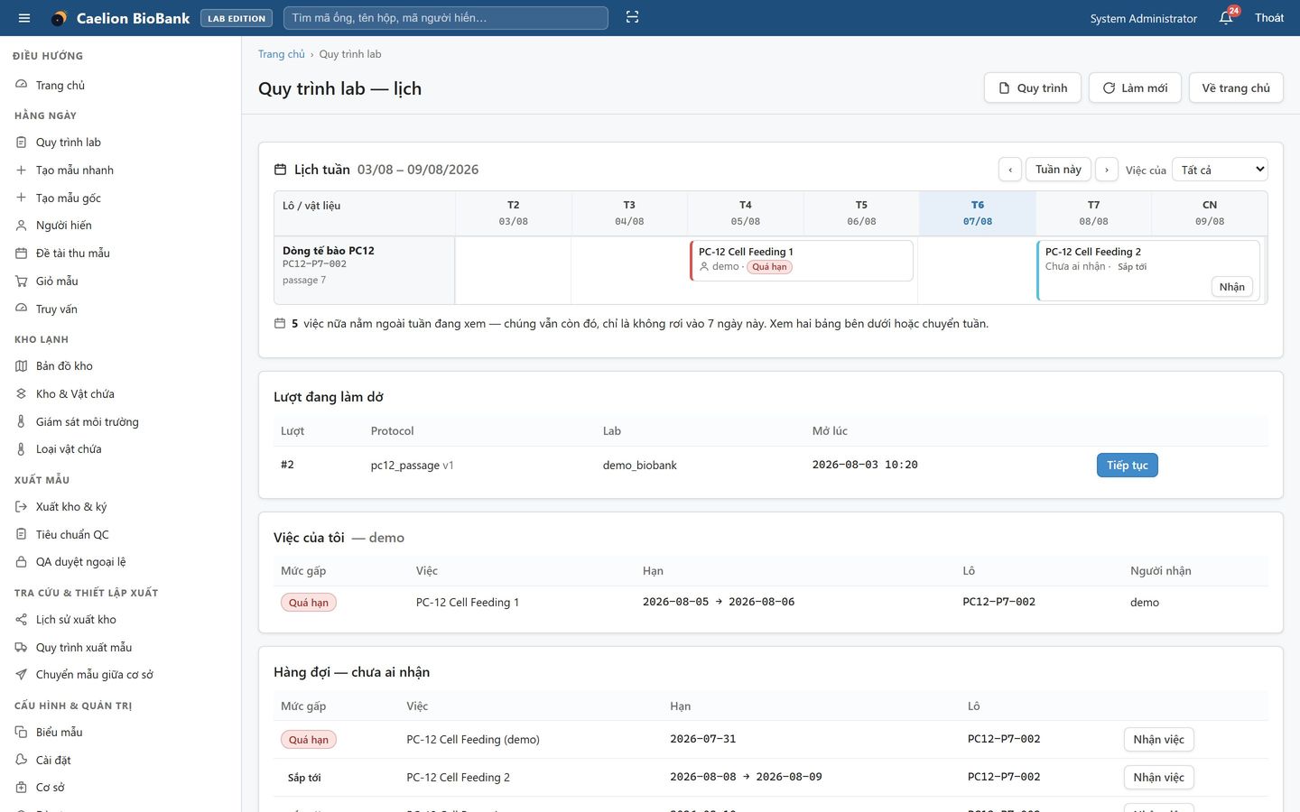
Task: Click the QA duyệt ngoại lệ lock icon
Action: tap(22, 562)
